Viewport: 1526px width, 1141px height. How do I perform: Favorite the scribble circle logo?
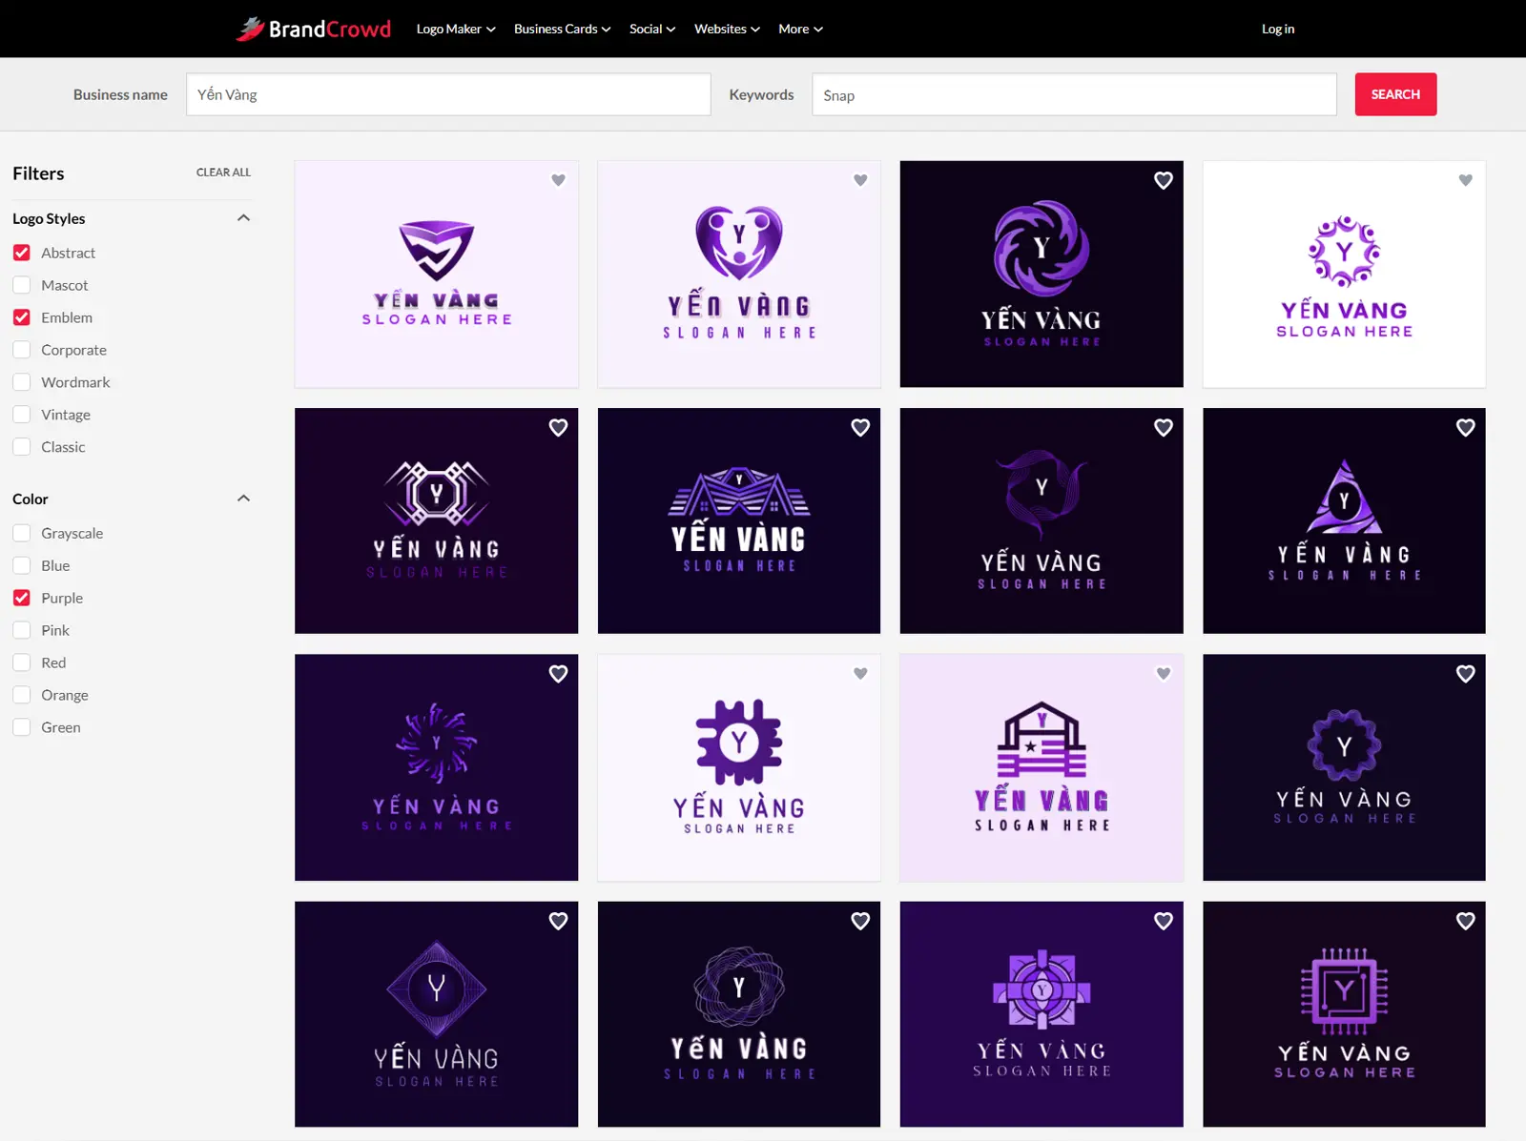pos(860,921)
